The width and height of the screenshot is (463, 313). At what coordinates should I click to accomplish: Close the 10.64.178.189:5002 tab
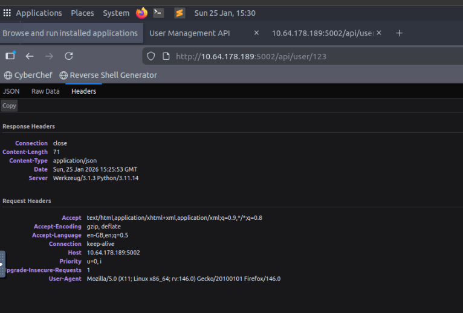[379, 33]
